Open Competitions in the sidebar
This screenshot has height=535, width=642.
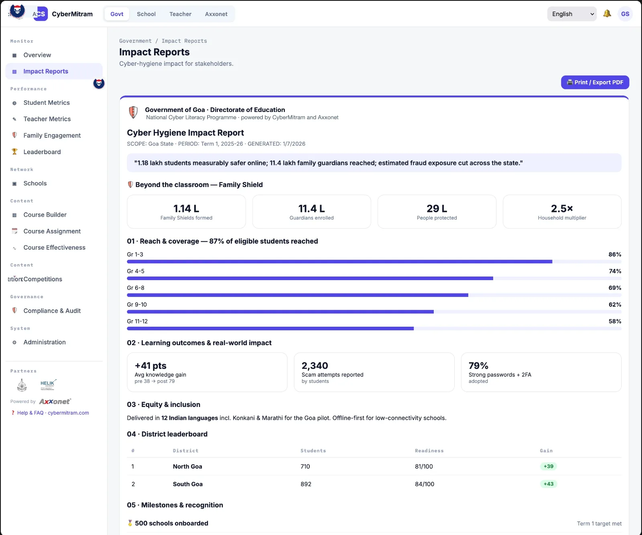43,279
